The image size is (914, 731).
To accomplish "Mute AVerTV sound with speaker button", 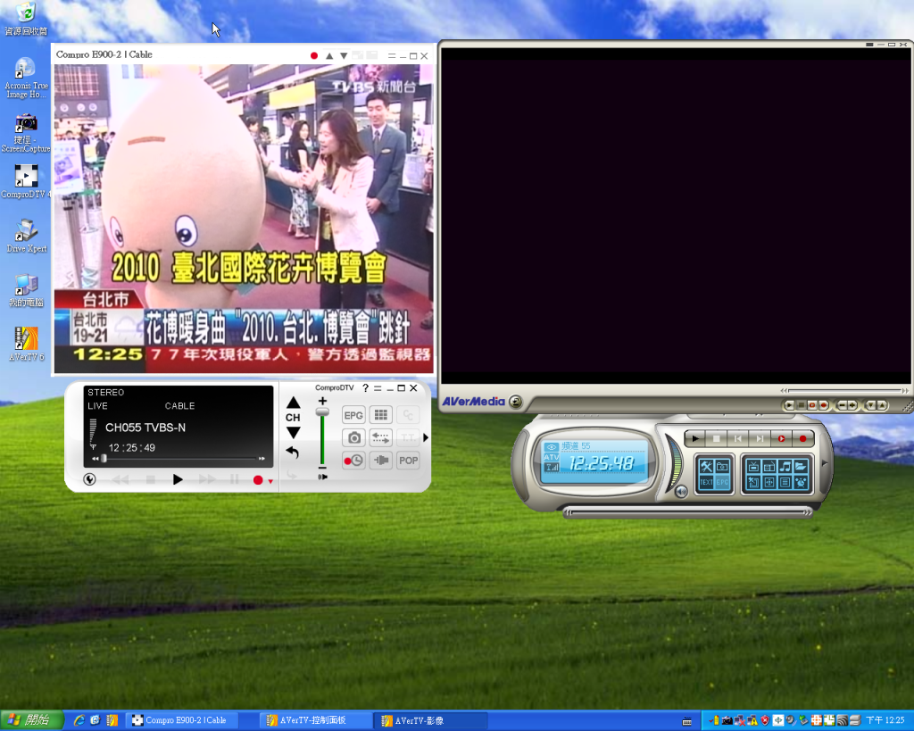I will tap(681, 492).
